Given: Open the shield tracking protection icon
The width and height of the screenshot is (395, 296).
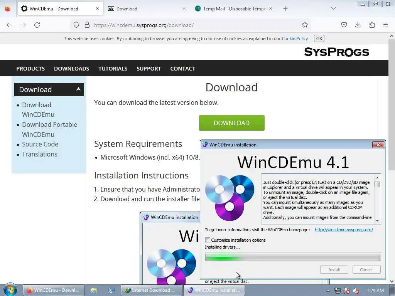Looking at the screenshot, I should pyautogui.click(x=76, y=25).
